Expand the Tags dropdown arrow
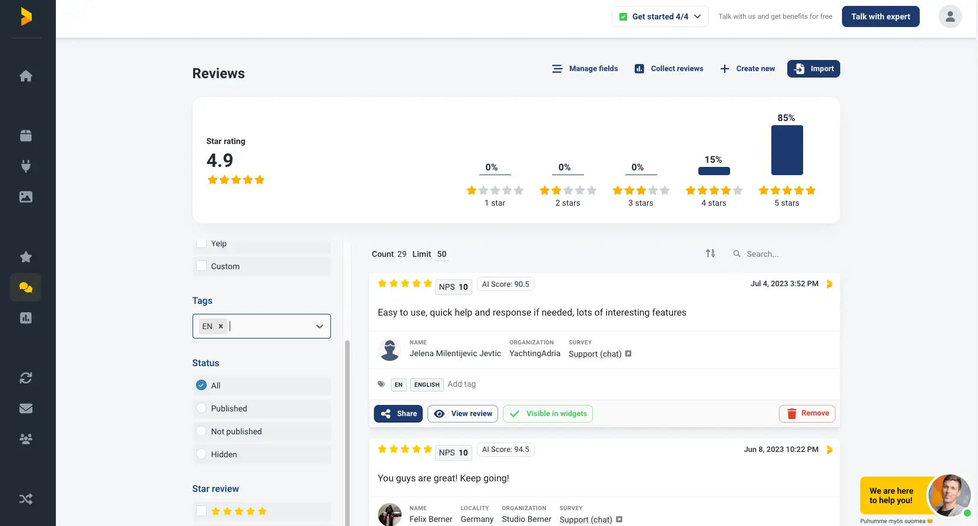Screen dimensions: 978x526 (320, 326)
